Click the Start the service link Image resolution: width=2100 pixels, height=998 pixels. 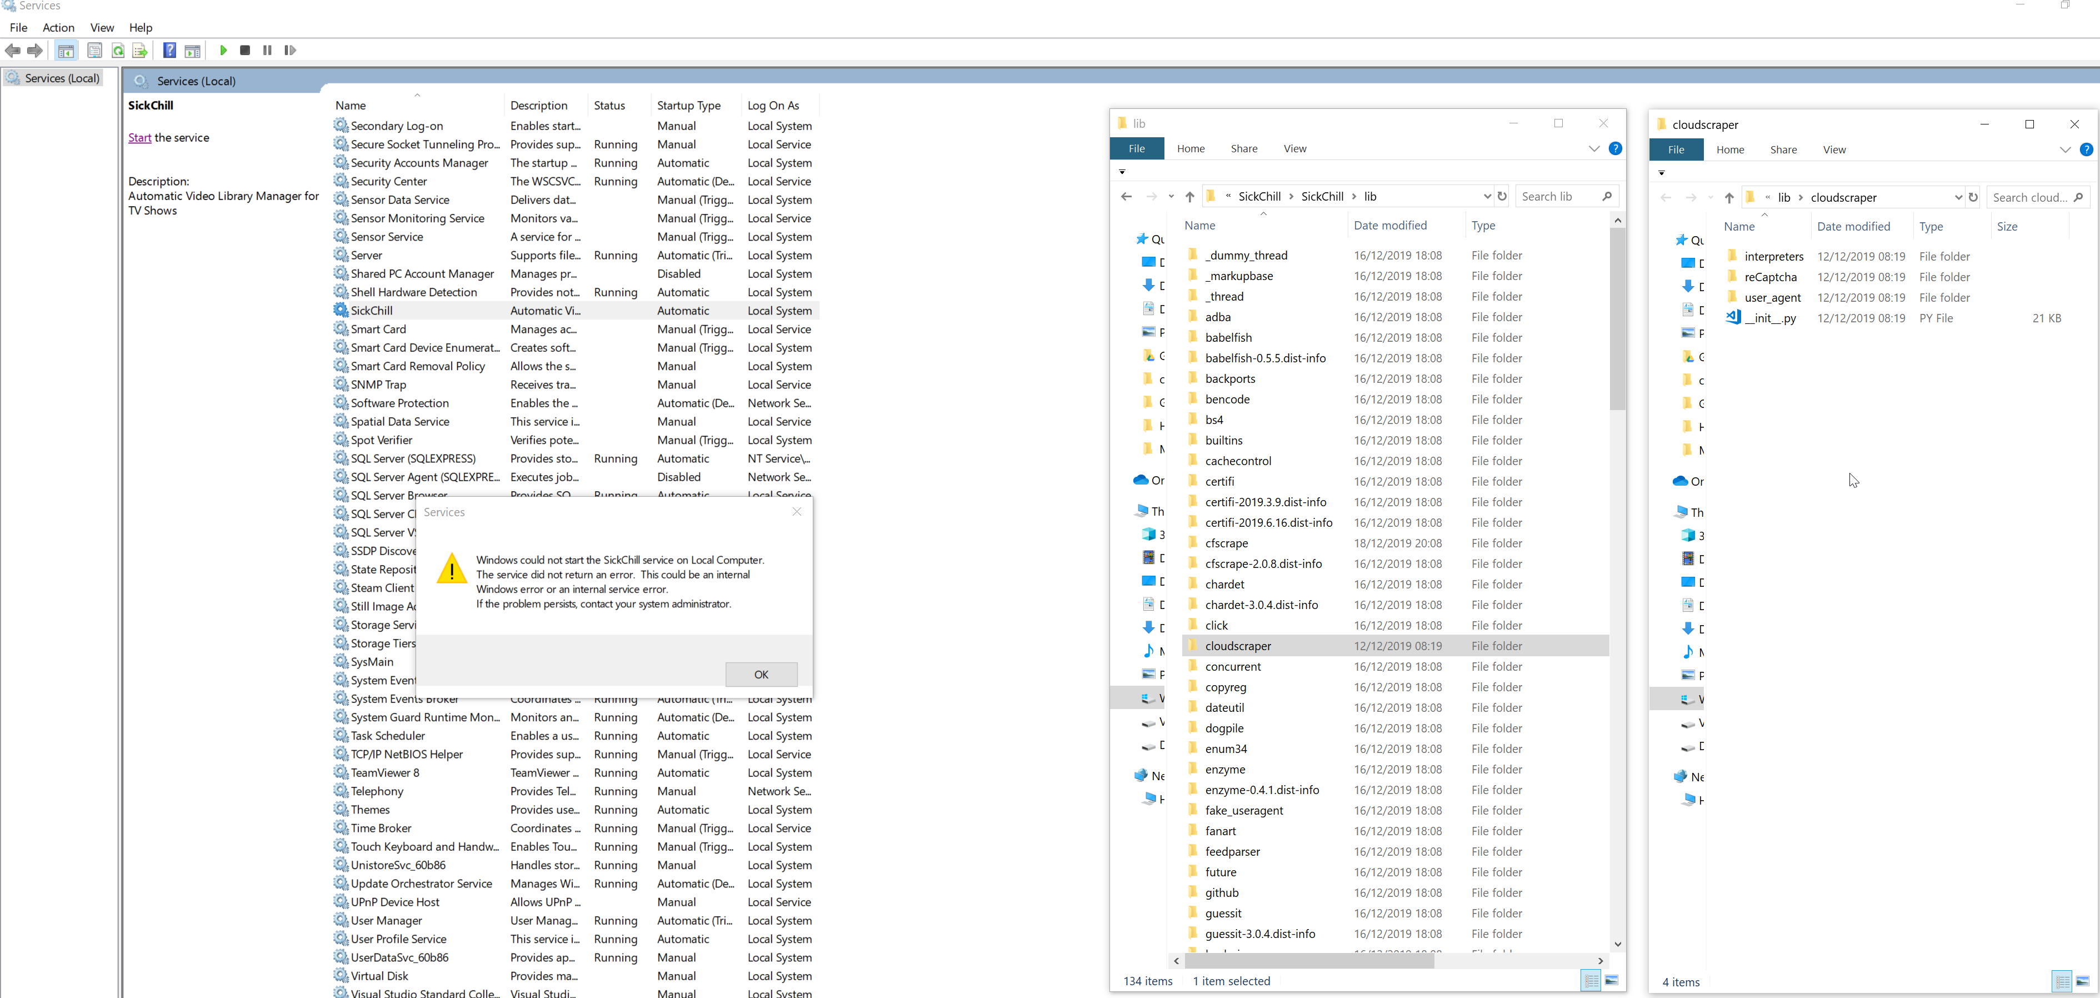[x=139, y=138]
